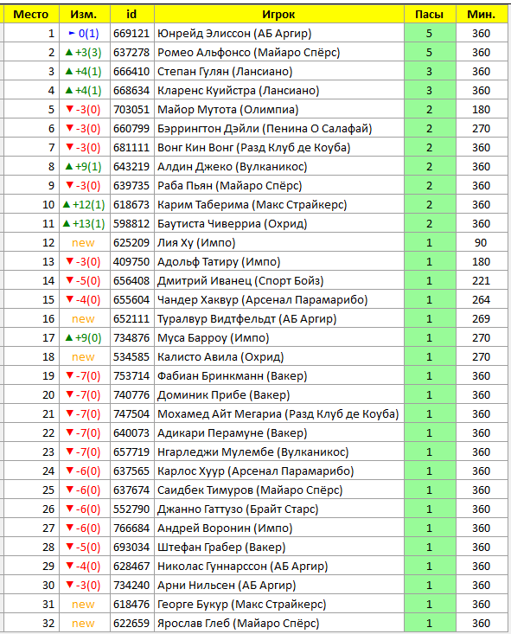Click player name Юнрейд Элиссон (АБ Аргир)

234,33
